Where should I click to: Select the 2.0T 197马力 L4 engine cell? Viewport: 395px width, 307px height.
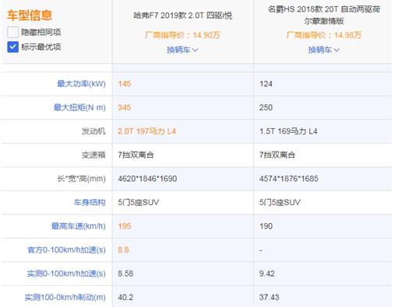coord(146,131)
